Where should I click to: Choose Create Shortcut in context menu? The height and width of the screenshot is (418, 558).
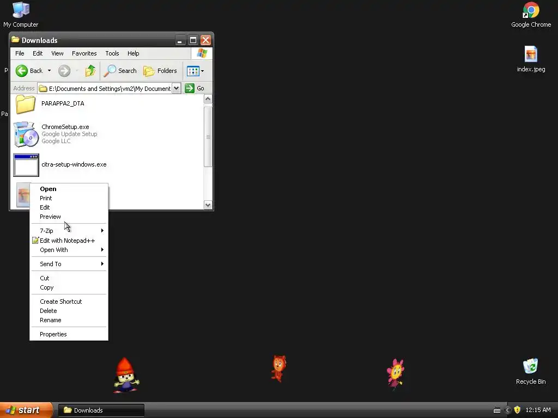(x=69, y=302)
